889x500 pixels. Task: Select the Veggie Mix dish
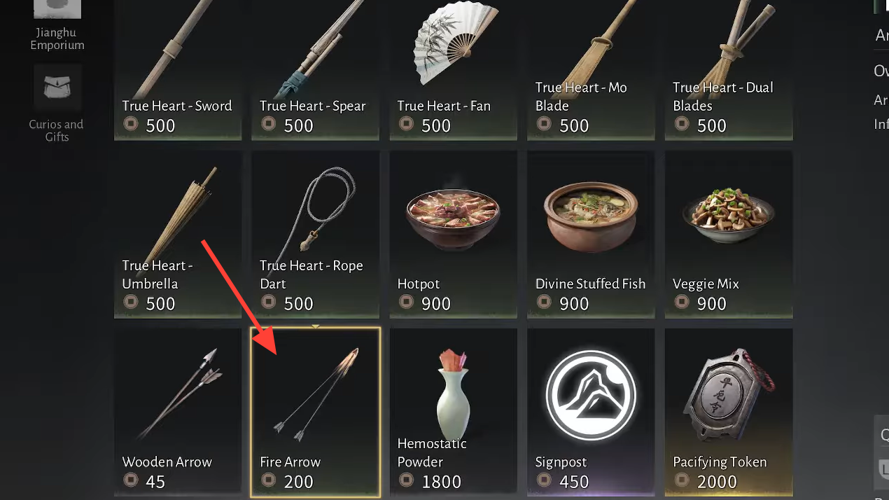(x=729, y=235)
